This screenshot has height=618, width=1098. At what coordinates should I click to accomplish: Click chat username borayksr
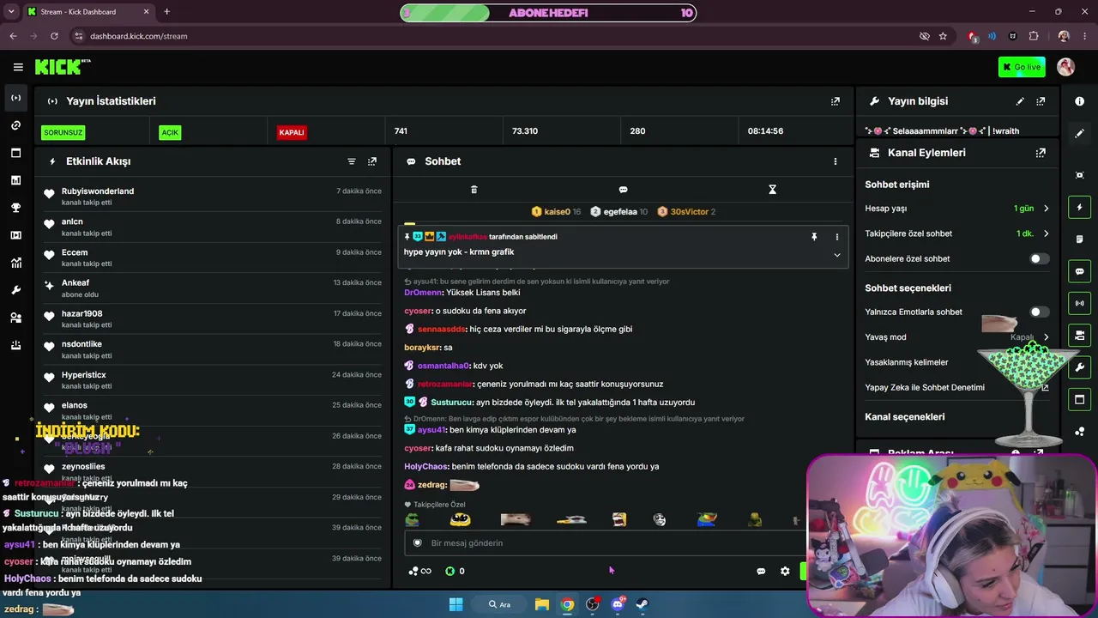(x=421, y=348)
